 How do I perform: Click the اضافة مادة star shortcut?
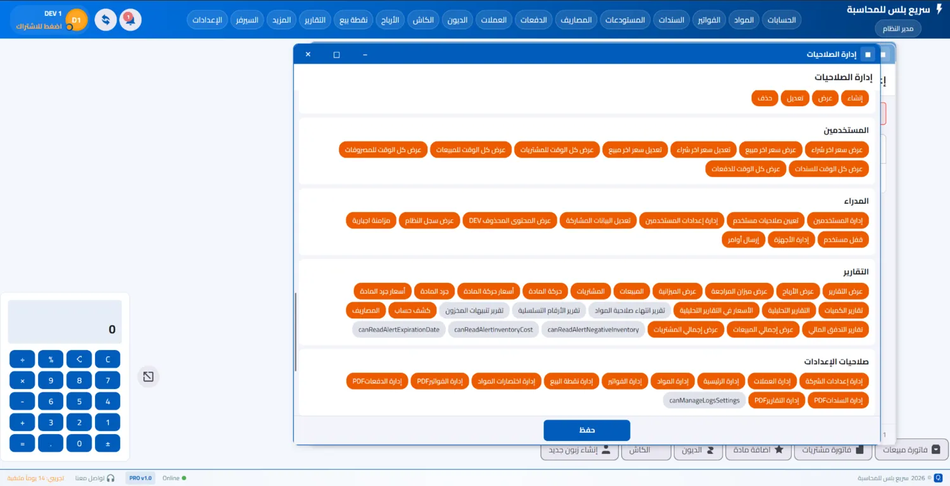[x=758, y=450]
